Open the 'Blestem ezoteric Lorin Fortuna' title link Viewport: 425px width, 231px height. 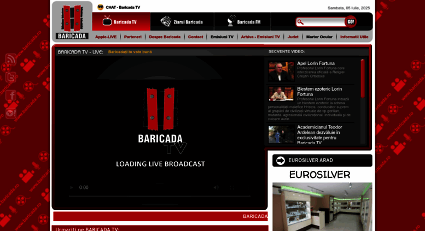319,91
